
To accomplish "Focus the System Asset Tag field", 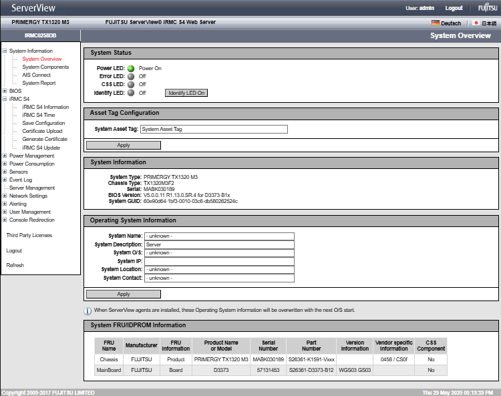I will [214, 129].
